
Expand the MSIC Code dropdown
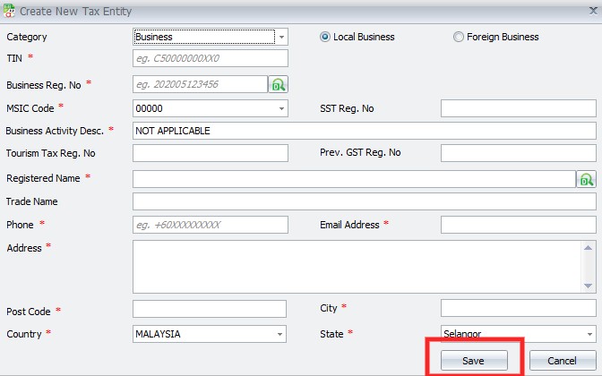pos(281,108)
